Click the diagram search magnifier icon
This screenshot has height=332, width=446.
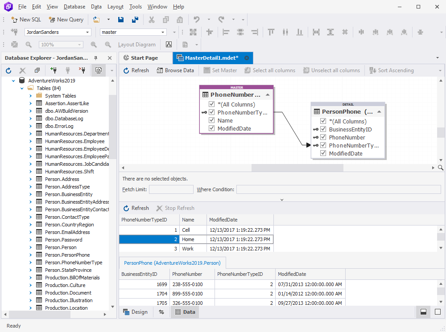441,168
